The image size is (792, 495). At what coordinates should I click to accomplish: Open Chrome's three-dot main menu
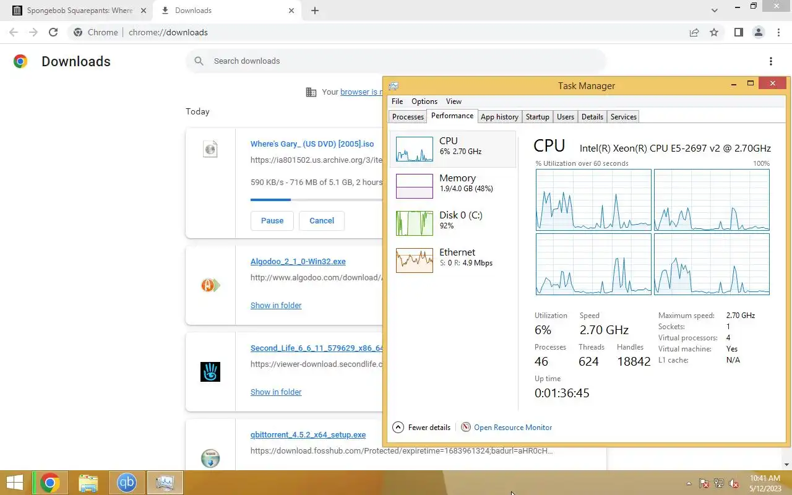coord(778,32)
